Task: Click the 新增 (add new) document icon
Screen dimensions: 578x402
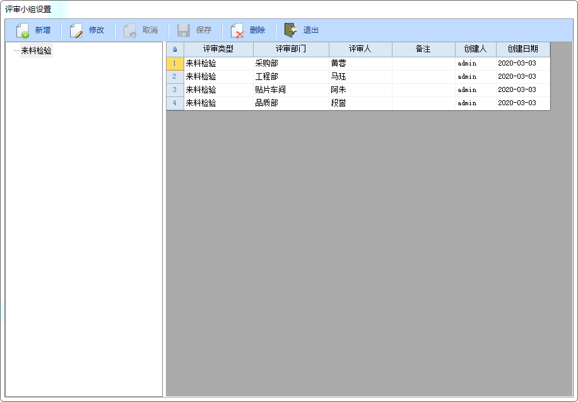Action: [23, 30]
